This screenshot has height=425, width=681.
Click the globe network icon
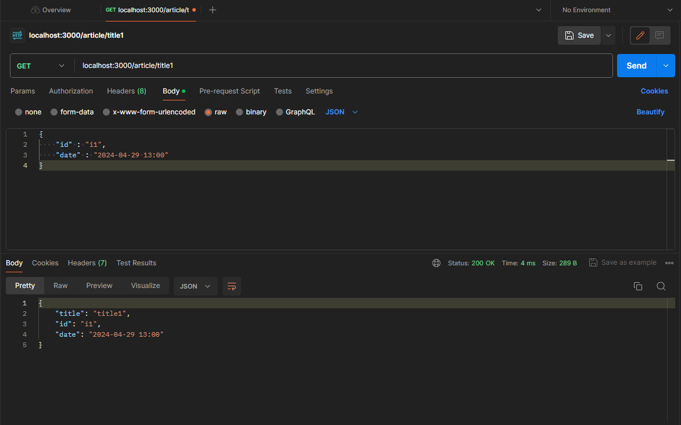pos(436,263)
